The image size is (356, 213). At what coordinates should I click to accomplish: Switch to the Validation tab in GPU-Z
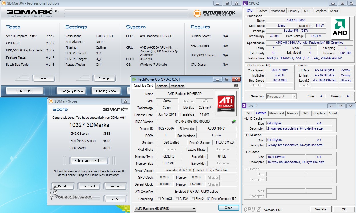(178, 86)
